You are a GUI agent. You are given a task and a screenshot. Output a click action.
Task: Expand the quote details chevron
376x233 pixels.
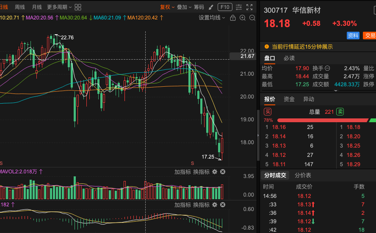[x=336, y=90]
